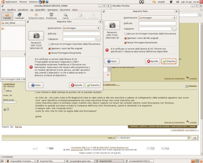Image resolution: width=203 pixels, height=163 pixels.
Task: Switch to Schermo intero mode
Action: pyautogui.click(x=36, y=16)
